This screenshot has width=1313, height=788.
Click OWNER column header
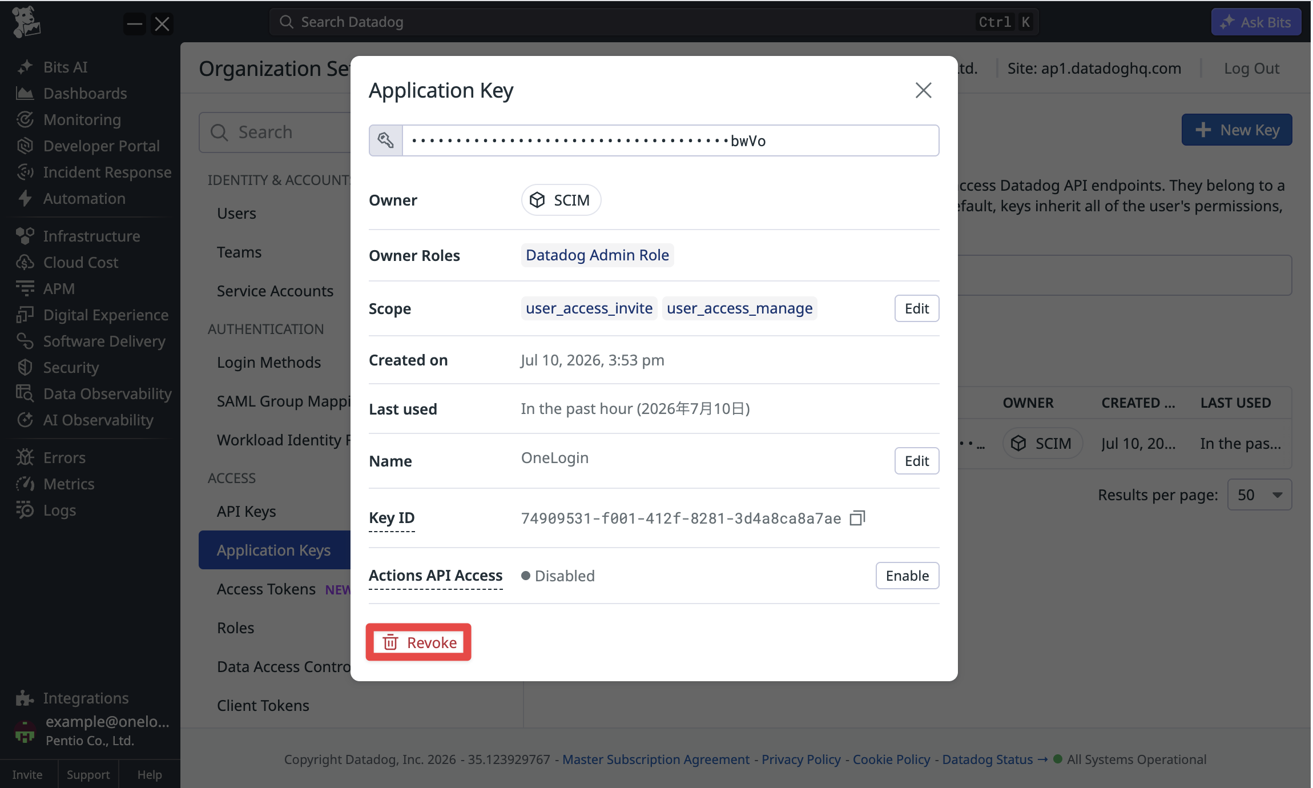tap(1028, 403)
